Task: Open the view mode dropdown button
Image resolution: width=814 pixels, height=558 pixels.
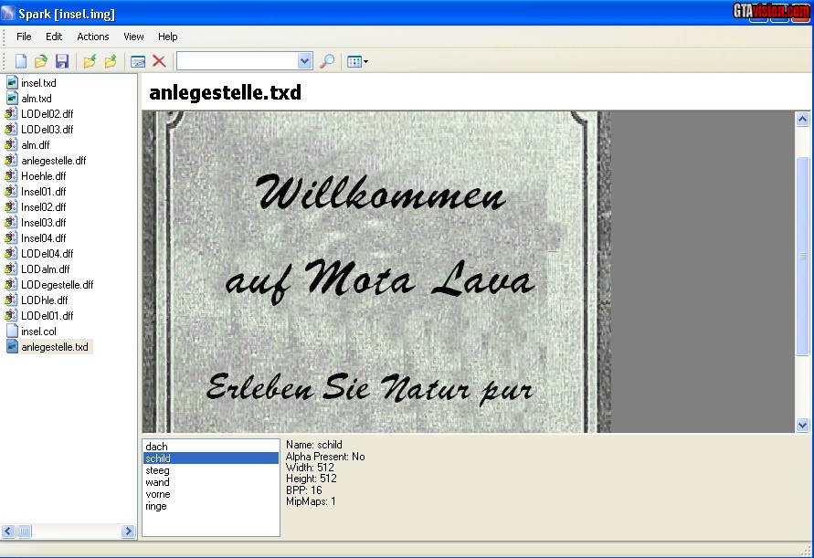Action: tap(357, 61)
